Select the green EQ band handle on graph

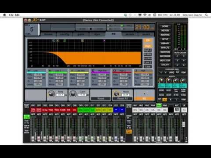65,40
